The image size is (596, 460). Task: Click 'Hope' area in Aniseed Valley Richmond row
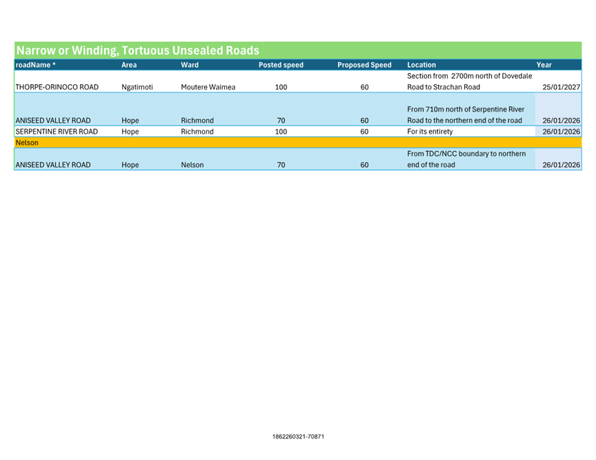(x=130, y=121)
